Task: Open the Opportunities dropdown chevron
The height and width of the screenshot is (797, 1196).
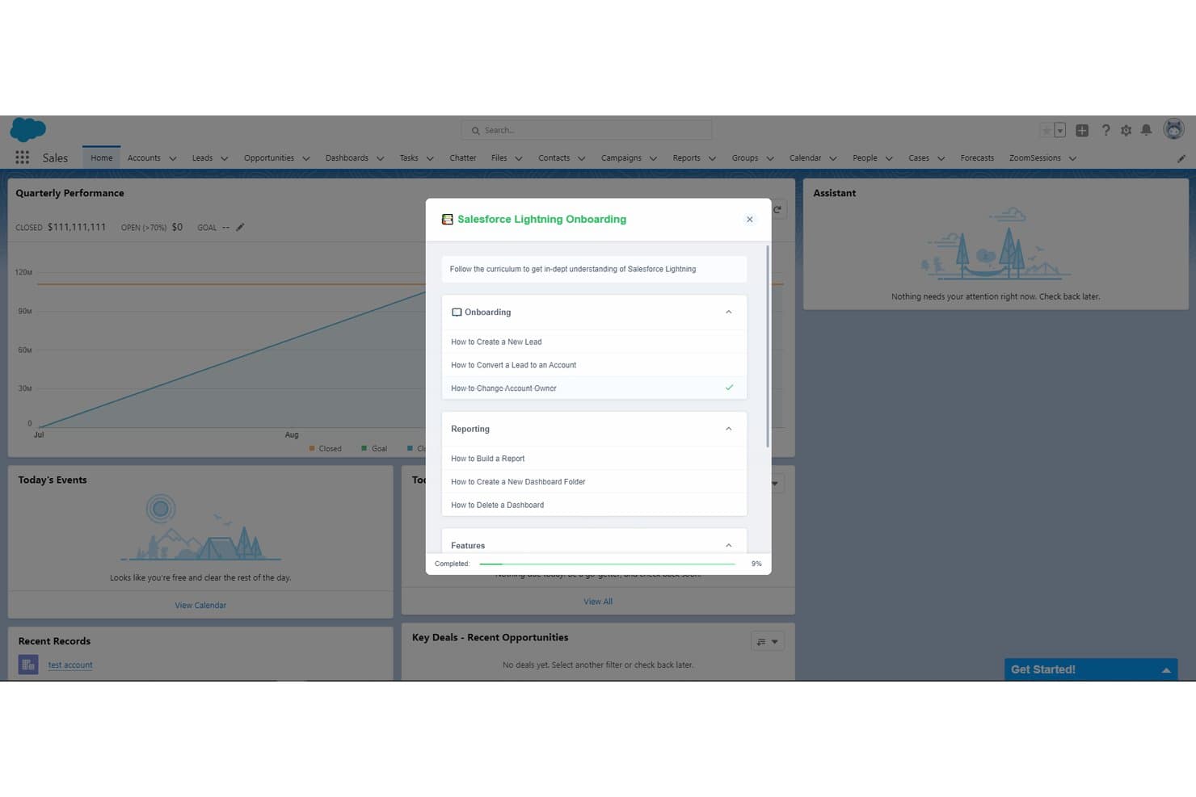Action: pyautogui.click(x=305, y=158)
